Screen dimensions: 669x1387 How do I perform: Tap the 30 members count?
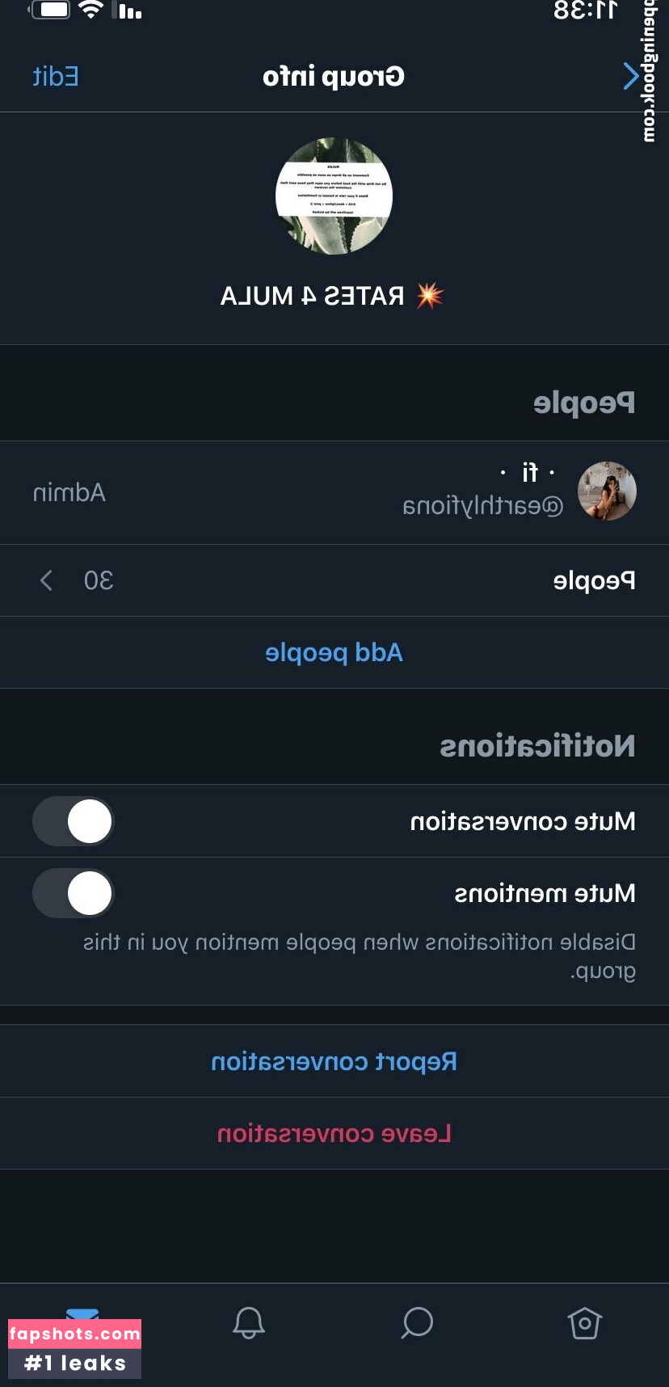(99, 580)
